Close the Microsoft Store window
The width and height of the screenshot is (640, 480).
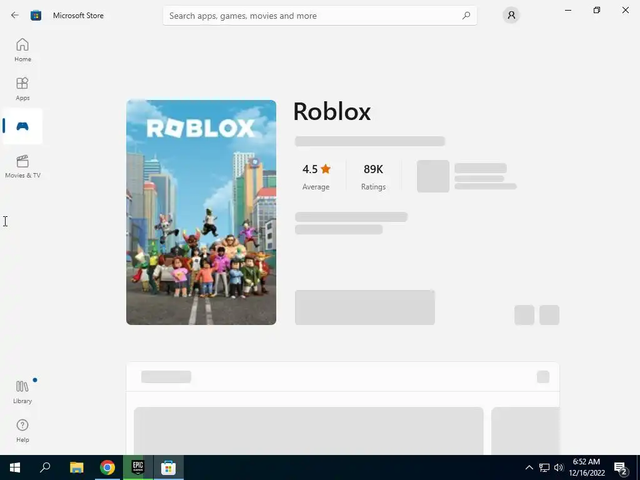click(x=625, y=10)
